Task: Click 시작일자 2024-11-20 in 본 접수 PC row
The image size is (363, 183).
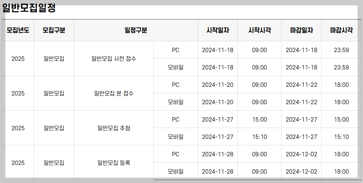Action: point(218,85)
